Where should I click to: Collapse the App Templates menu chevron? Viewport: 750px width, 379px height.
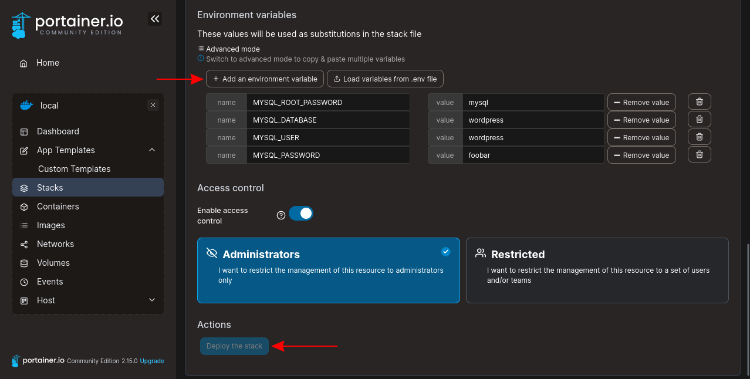click(152, 150)
